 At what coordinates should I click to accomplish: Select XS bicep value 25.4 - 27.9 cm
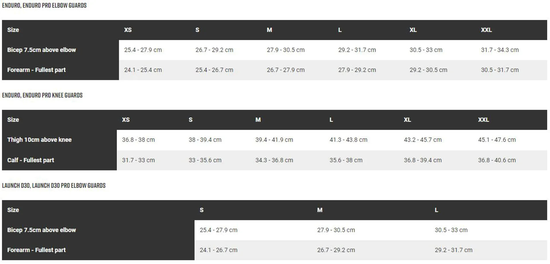[143, 50]
